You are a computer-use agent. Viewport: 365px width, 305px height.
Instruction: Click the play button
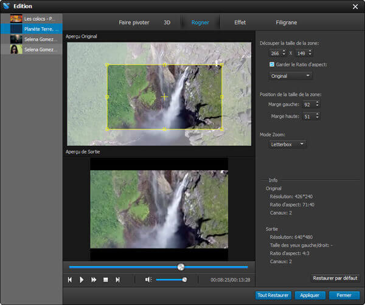click(x=82, y=279)
